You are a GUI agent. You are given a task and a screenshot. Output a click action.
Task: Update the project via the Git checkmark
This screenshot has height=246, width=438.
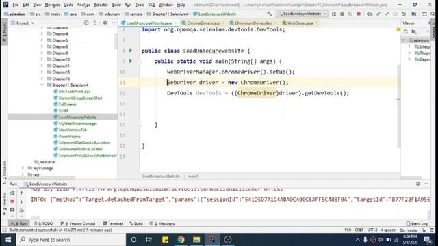point(378,14)
